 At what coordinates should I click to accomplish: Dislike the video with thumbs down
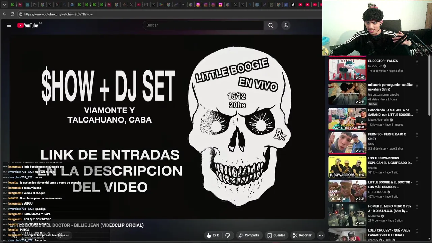click(228, 235)
